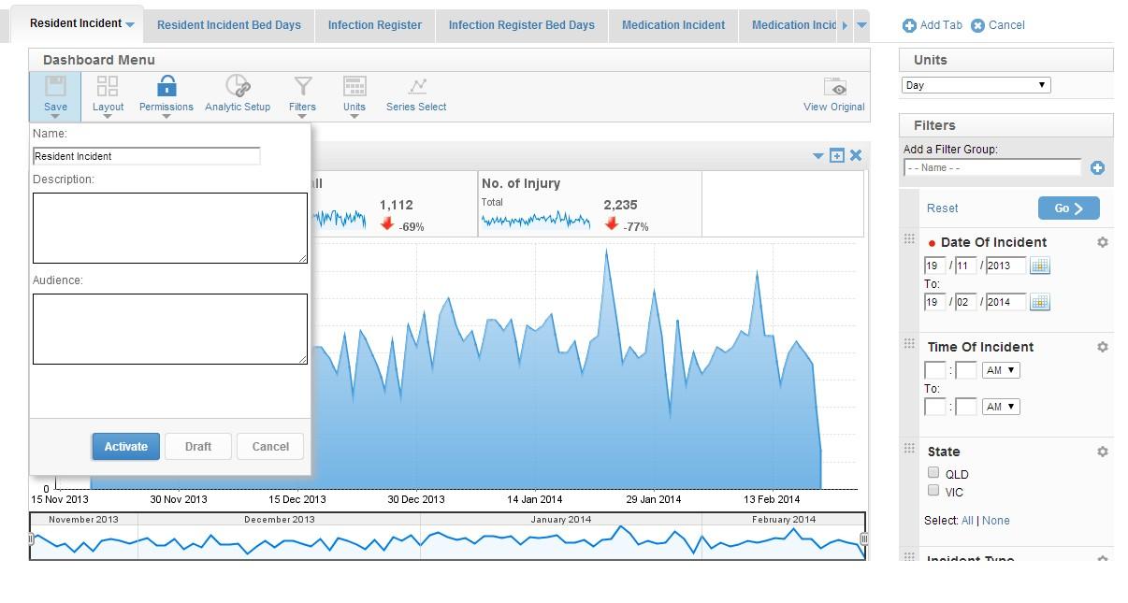The height and width of the screenshot is (603, 1128).
Task: Click the From date year field 2013
Action: (x=1005, y=266)
